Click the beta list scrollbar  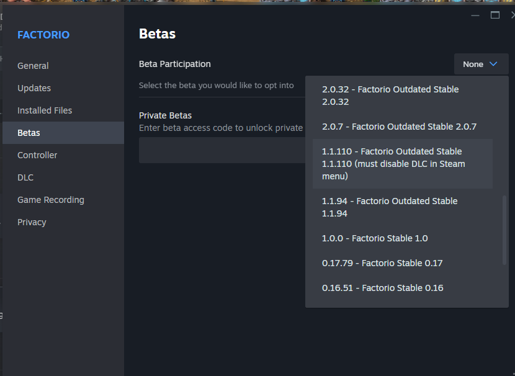504,230
